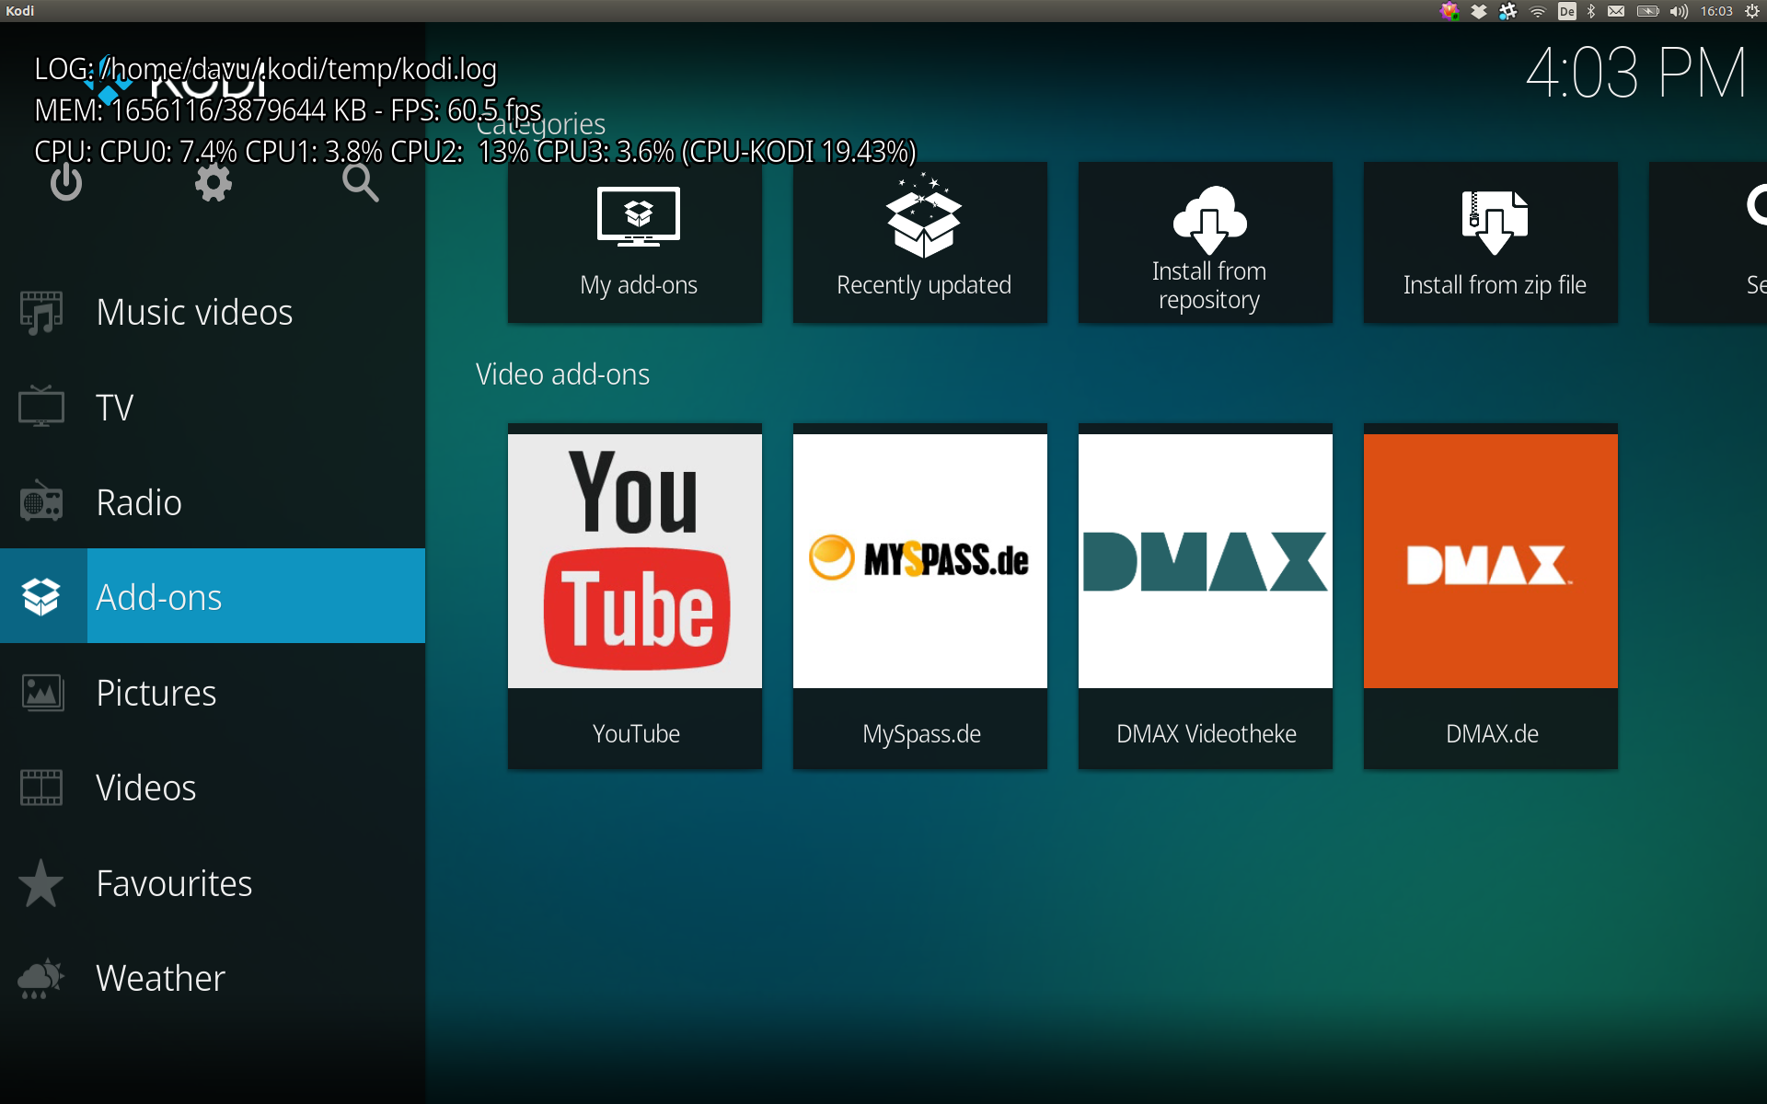Open the power menu icon
The width and height of the screenshot is (1767, 1104).
(x=65, y=183)
